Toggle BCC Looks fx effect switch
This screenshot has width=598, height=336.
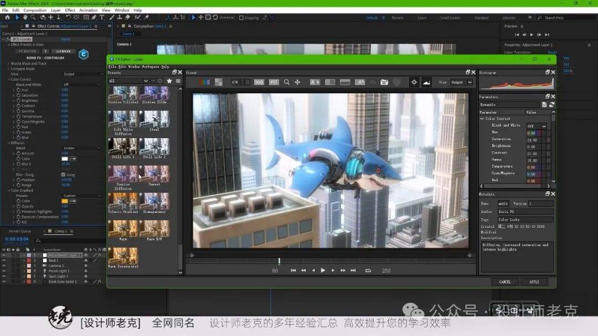(8, 39)
